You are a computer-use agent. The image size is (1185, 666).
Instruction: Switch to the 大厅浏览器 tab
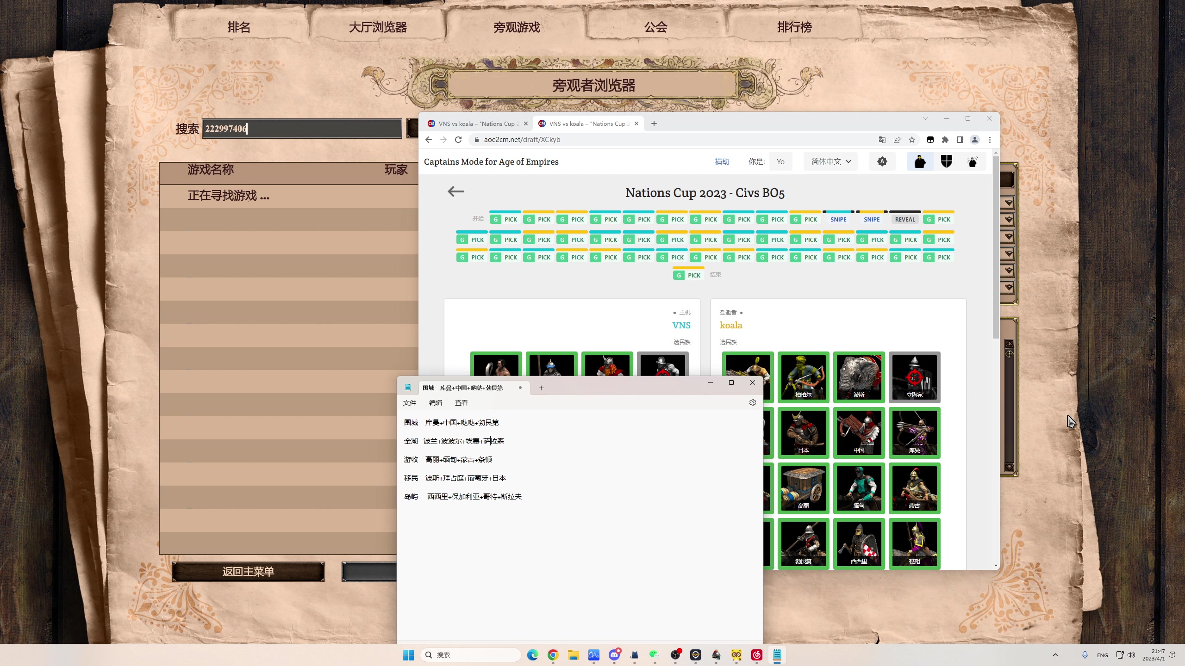tap(378, 27)
